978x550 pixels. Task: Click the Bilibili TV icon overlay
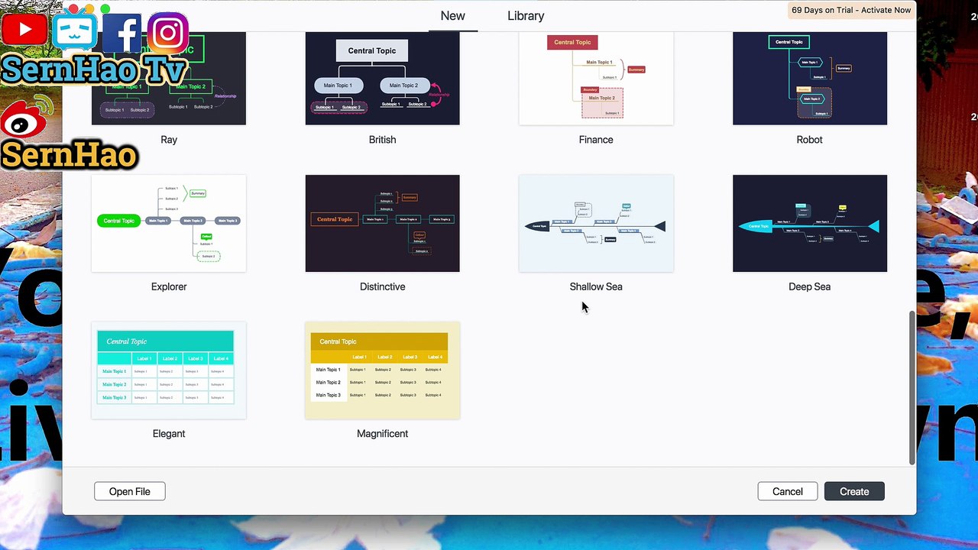pos(75,29)
